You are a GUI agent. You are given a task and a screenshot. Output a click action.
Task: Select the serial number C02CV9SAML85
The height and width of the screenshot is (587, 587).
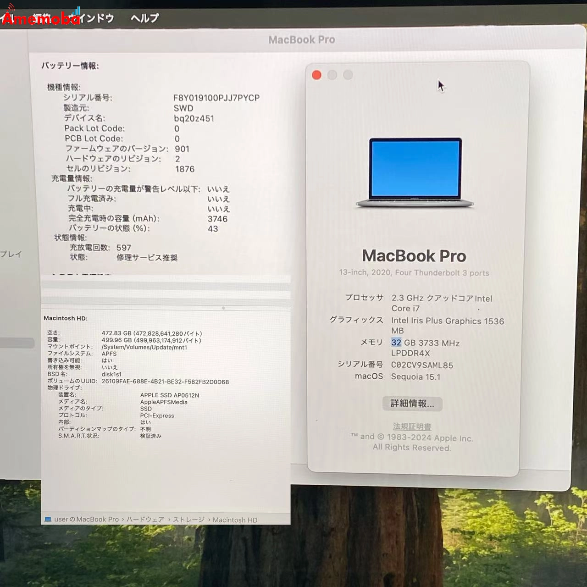click(x=422, y=365)
